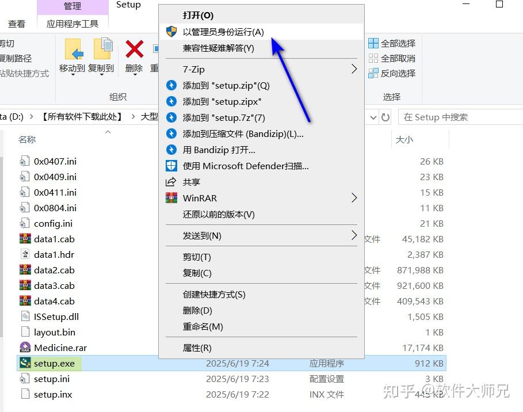Screen dimensions: 523x412
Task: Click the WinRAR icon in the context menu
Action: coord(171,197)
